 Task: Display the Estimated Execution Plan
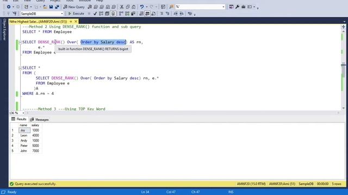click(x=101, y=14)
